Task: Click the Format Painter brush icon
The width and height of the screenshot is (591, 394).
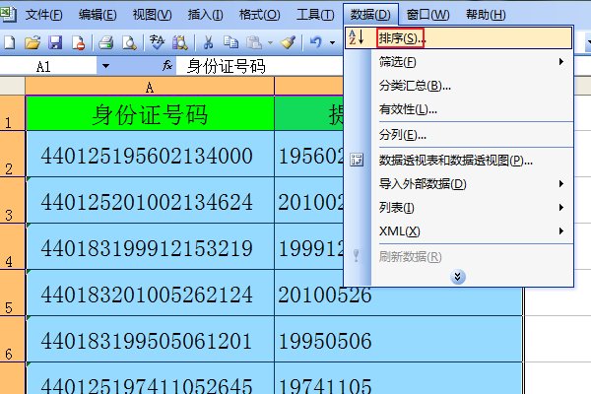Action: tap(289, 42)
